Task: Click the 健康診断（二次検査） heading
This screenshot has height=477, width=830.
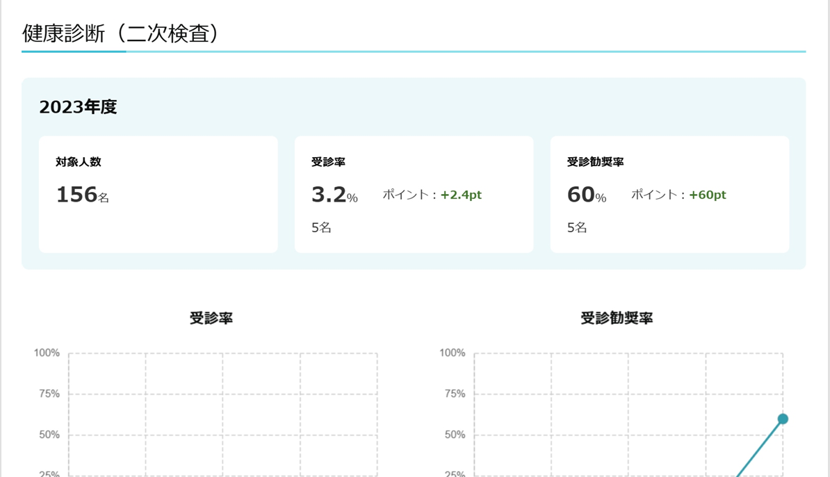Action: 120,33
